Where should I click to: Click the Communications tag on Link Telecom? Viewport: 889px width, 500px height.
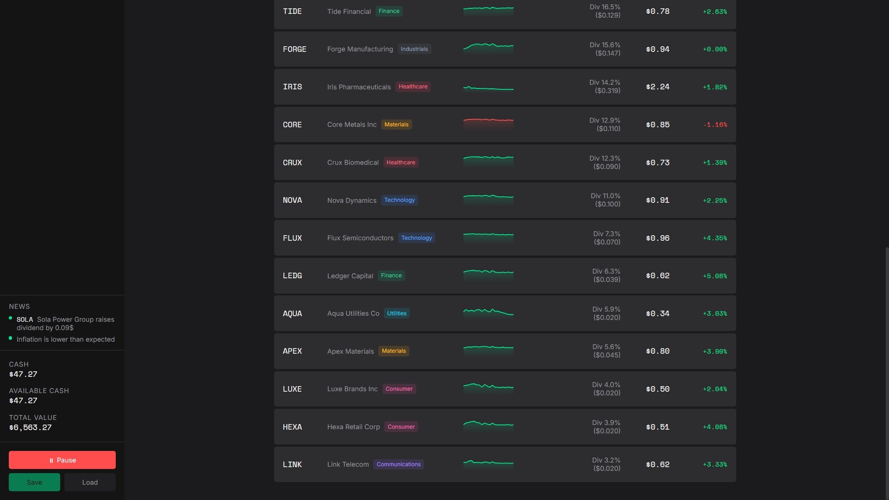click(399, 464)
